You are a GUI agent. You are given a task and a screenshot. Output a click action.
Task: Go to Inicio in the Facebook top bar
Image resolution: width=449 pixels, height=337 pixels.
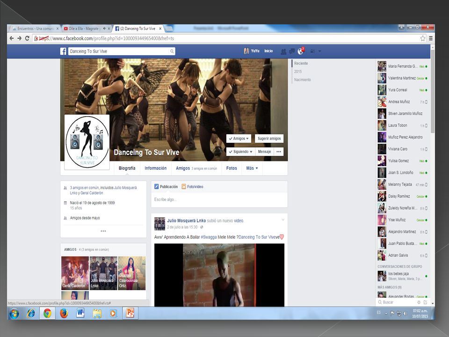268,51
